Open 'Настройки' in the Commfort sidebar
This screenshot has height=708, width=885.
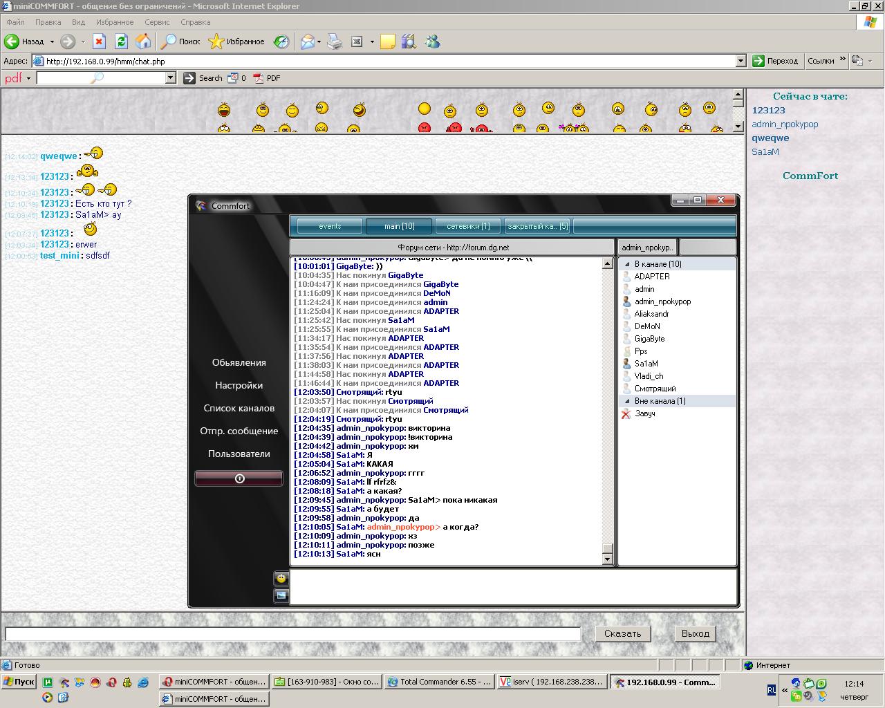point(239,385)
